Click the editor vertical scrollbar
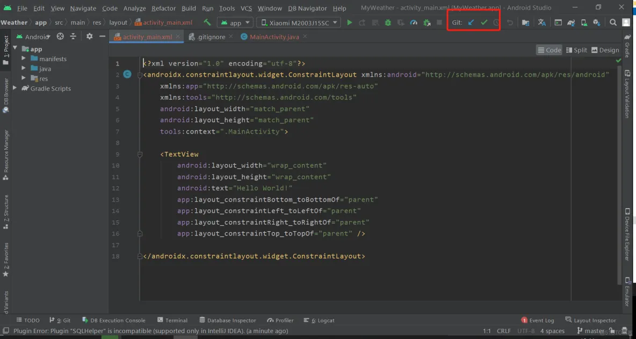This screenshot has height=339, width=636. 619,174
